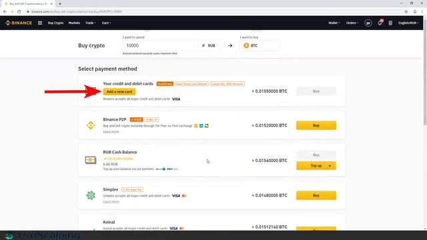Expand the Earn menu
The image size is (427, 240).
(106, 23)
